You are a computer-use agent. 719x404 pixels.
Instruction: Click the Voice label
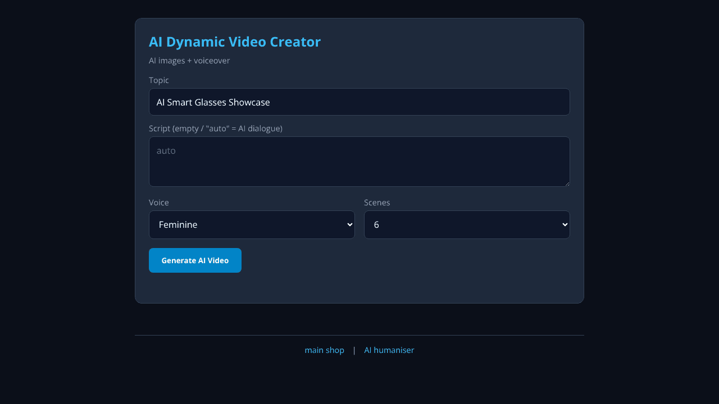(159, 203)
